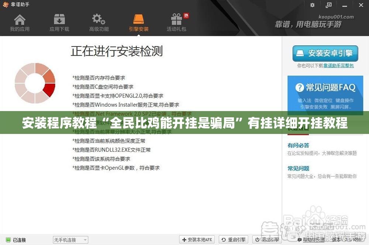
Task: Click 安装安卓引擎 button
Action: click(325, 54)
